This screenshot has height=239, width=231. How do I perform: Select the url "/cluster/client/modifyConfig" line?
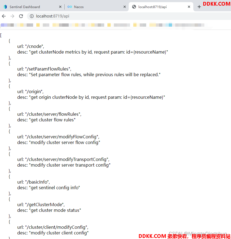53,227
